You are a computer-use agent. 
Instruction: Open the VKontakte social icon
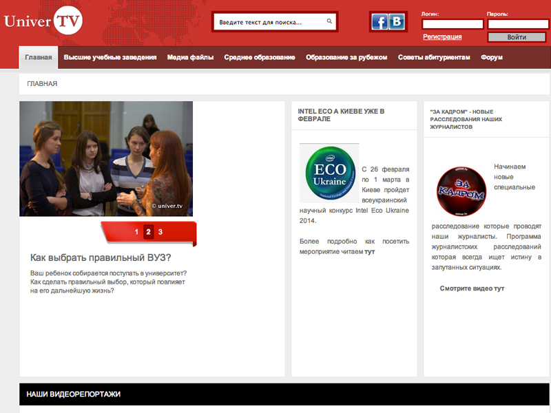coord(397,22)
